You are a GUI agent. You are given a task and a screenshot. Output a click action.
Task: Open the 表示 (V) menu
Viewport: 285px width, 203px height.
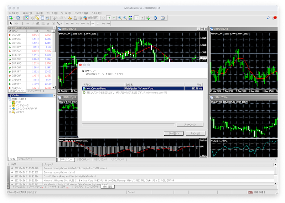(x=27, y=13)
